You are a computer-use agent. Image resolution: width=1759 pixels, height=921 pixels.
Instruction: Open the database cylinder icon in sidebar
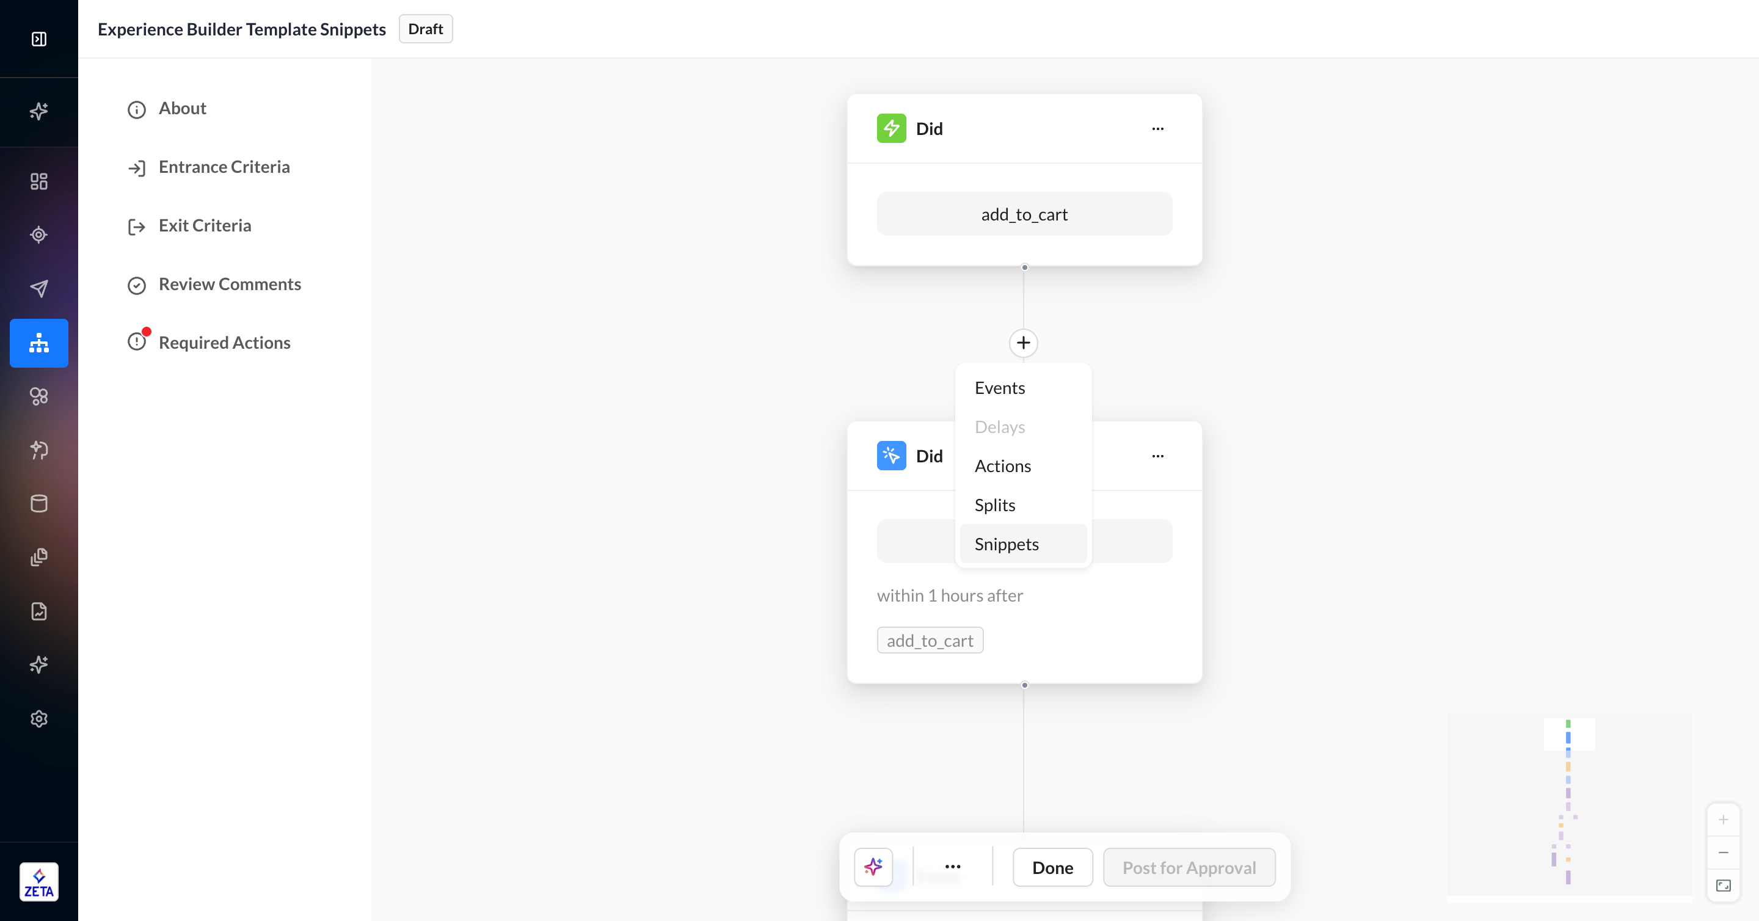point(39,503)
